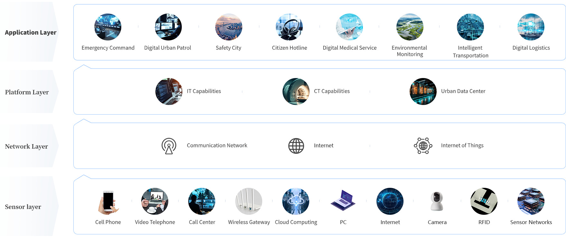Click the Urban Data Center text

pos(463,91)
